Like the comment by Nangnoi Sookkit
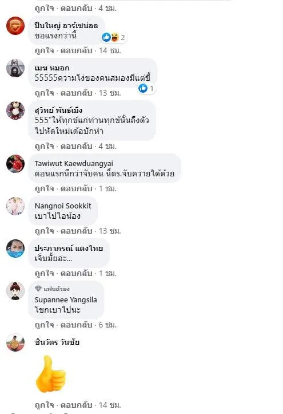The width and height of the screenshot is (283, 414). 44,231
